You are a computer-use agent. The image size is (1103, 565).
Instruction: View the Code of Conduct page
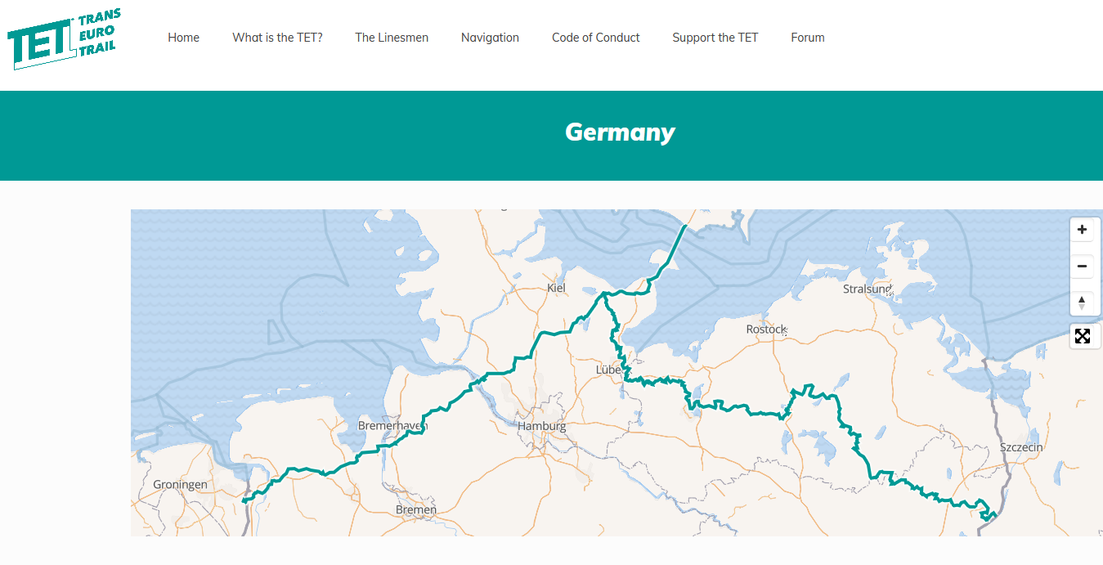pos(595,38)
